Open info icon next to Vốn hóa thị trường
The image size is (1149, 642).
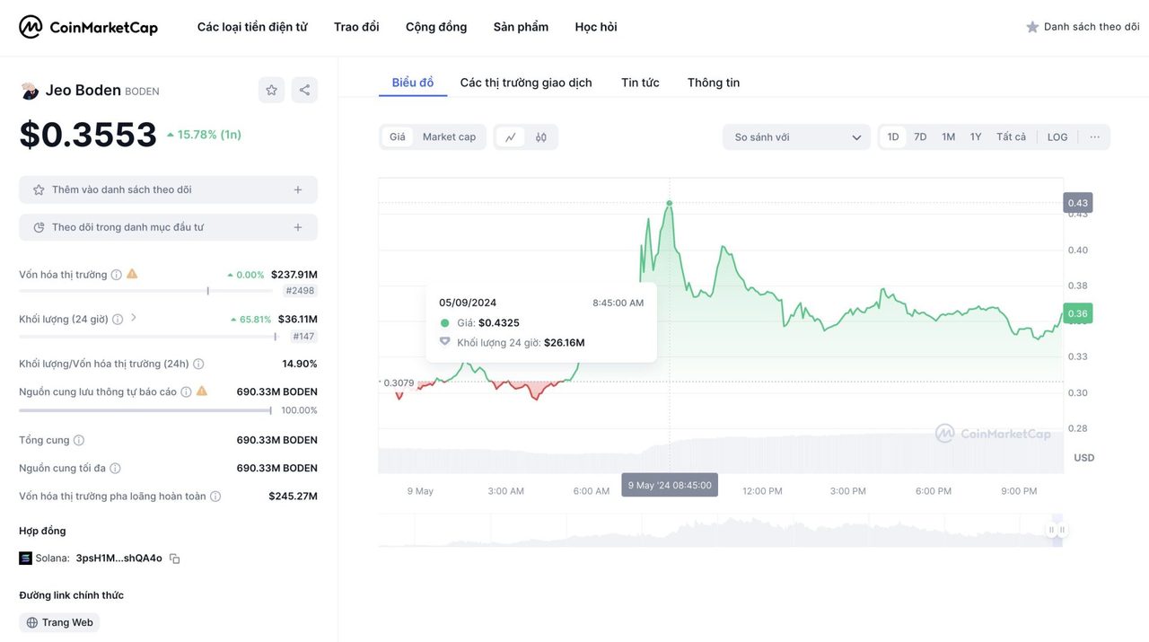[117, 275]
